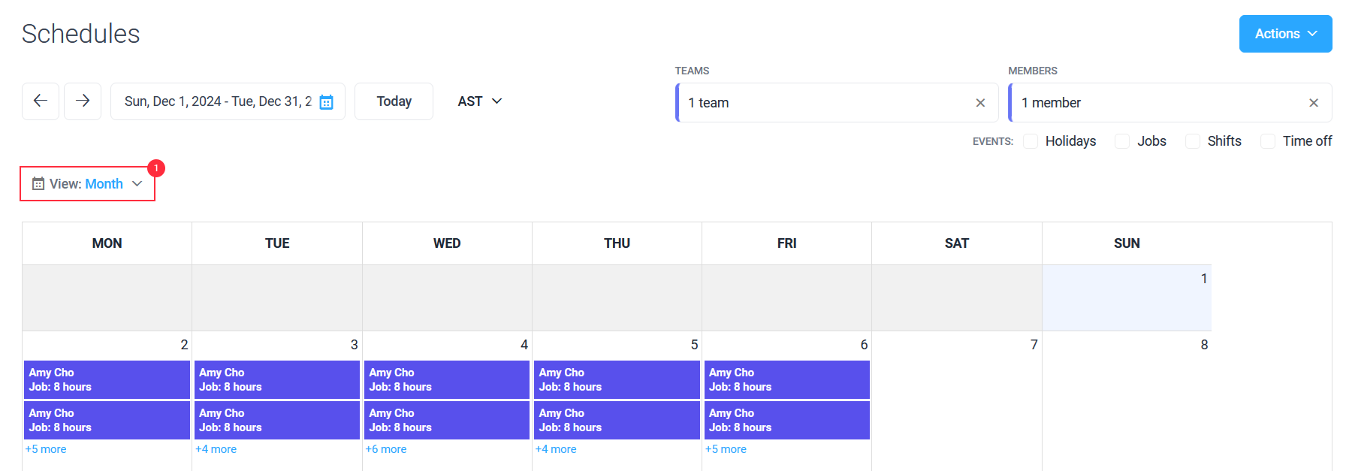This screenshot has height=471, width=1358.
Task: Tick the Time off checkbox
Action: click(x=1268, y=141)
